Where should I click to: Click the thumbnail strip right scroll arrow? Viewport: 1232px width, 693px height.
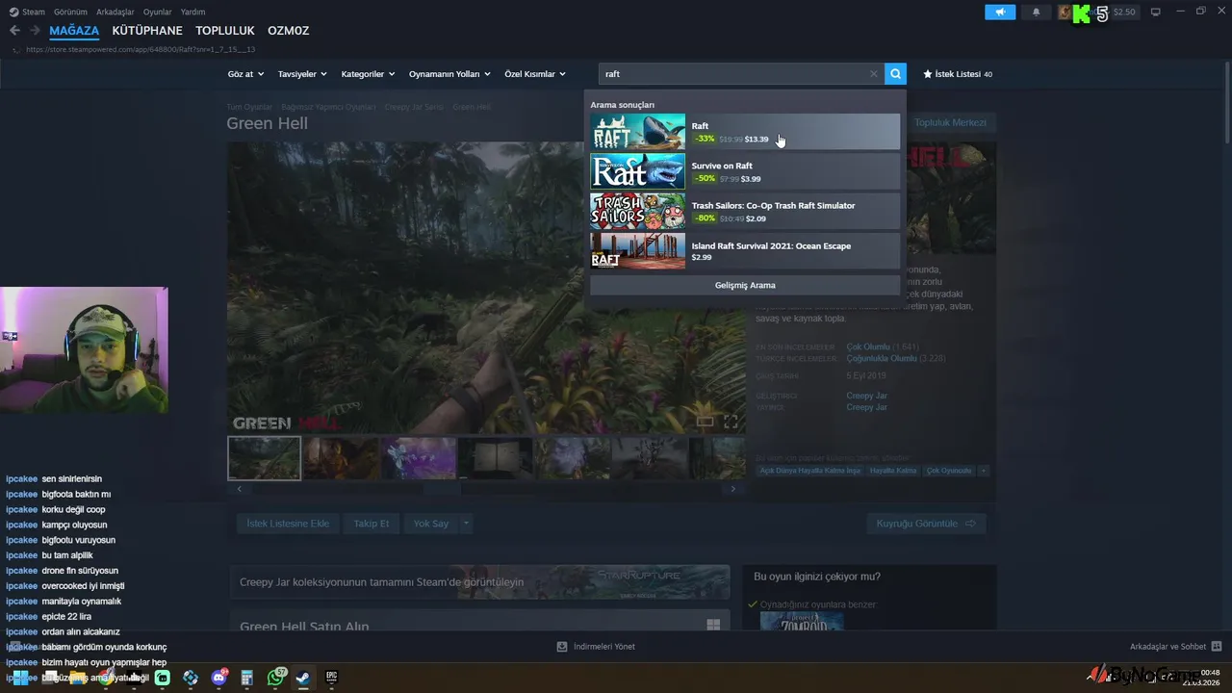click(732, 489)
